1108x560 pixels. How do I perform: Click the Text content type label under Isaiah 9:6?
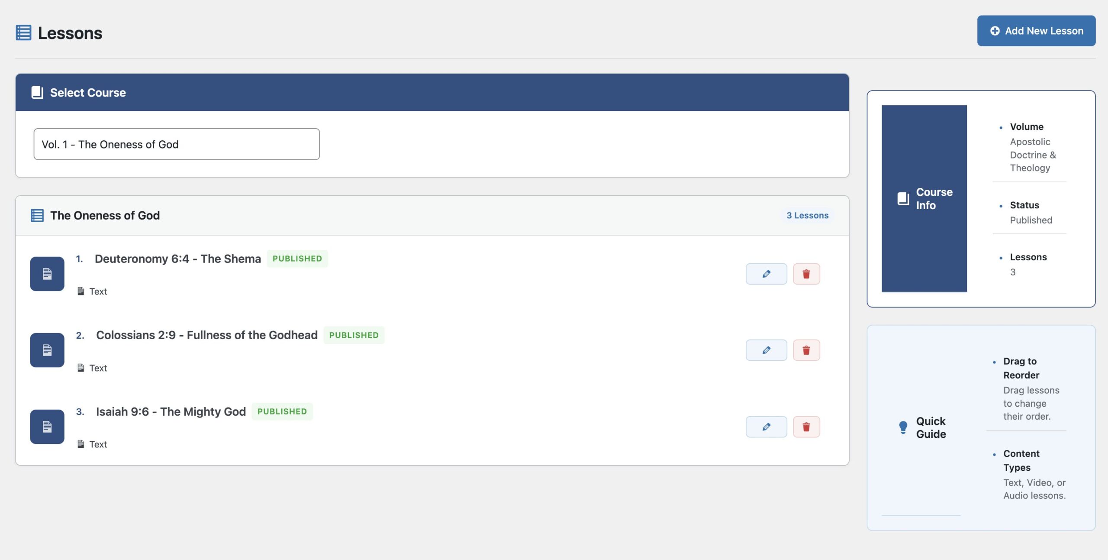pos(98,444)
